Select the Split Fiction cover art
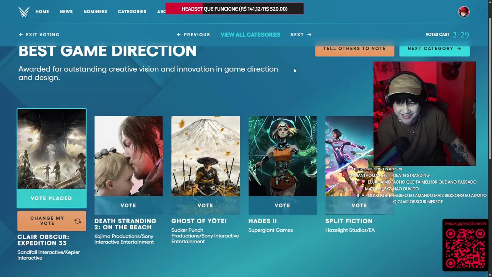 (x=349, y=156)
